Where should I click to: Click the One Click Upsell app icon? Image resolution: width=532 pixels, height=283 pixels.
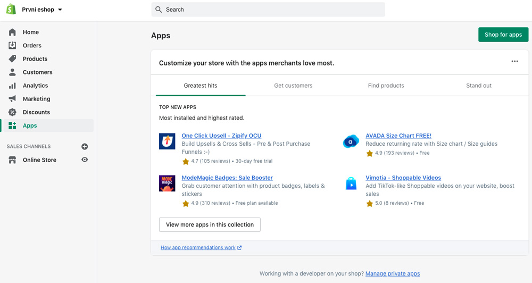click(x=167, y=141)
